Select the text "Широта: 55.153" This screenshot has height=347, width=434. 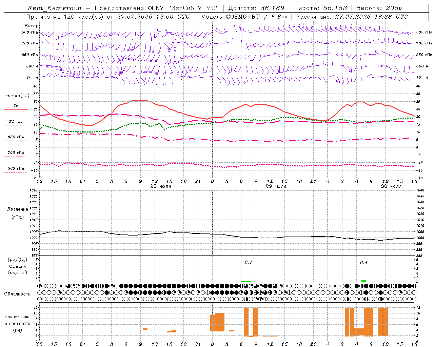pos(320,8)
